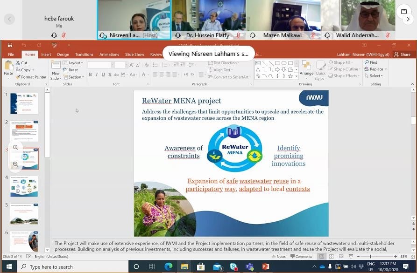Expand the Copy dropdown arrow
Screen dimensions: 417x273
tap(33, 70)
